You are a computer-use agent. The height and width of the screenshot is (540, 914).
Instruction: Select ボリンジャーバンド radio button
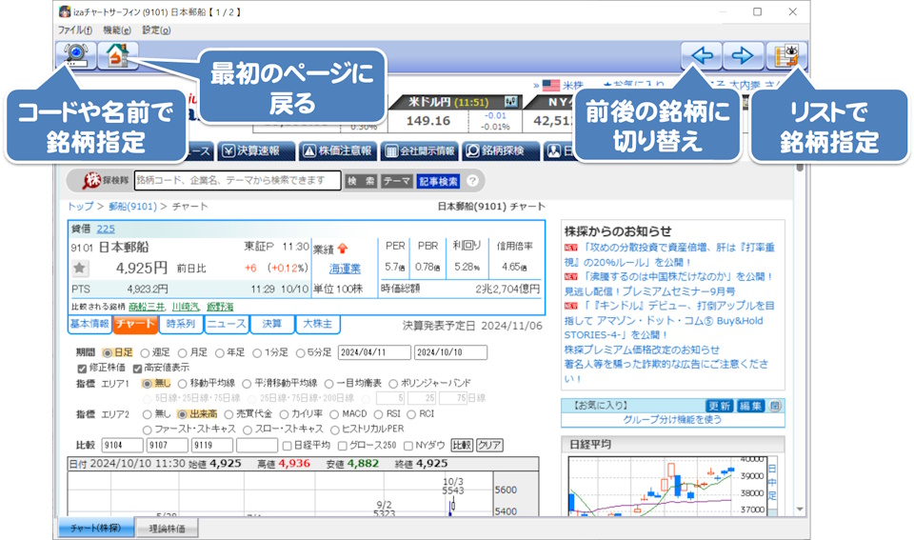click(393, 384)
